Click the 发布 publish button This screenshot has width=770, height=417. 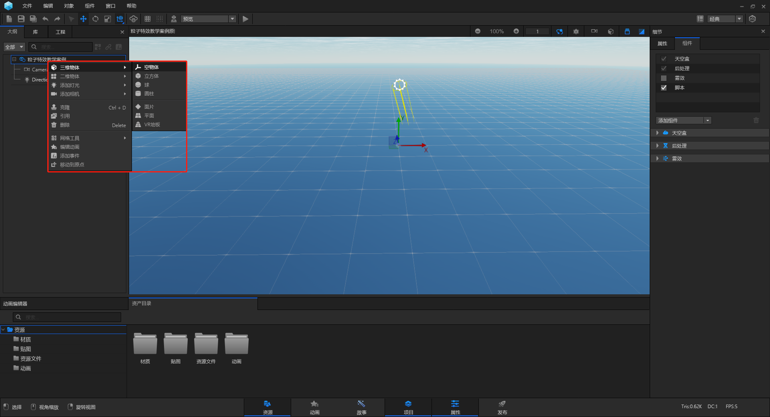tap(502, 407)
